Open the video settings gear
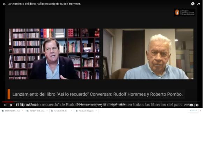Viewport: 211px width, 158px height. pyautogui.click(x=191, y=105)
